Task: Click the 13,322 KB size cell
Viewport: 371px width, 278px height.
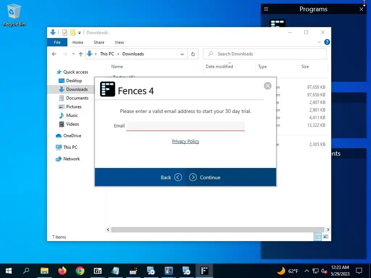Action: (x=316, y=125)
